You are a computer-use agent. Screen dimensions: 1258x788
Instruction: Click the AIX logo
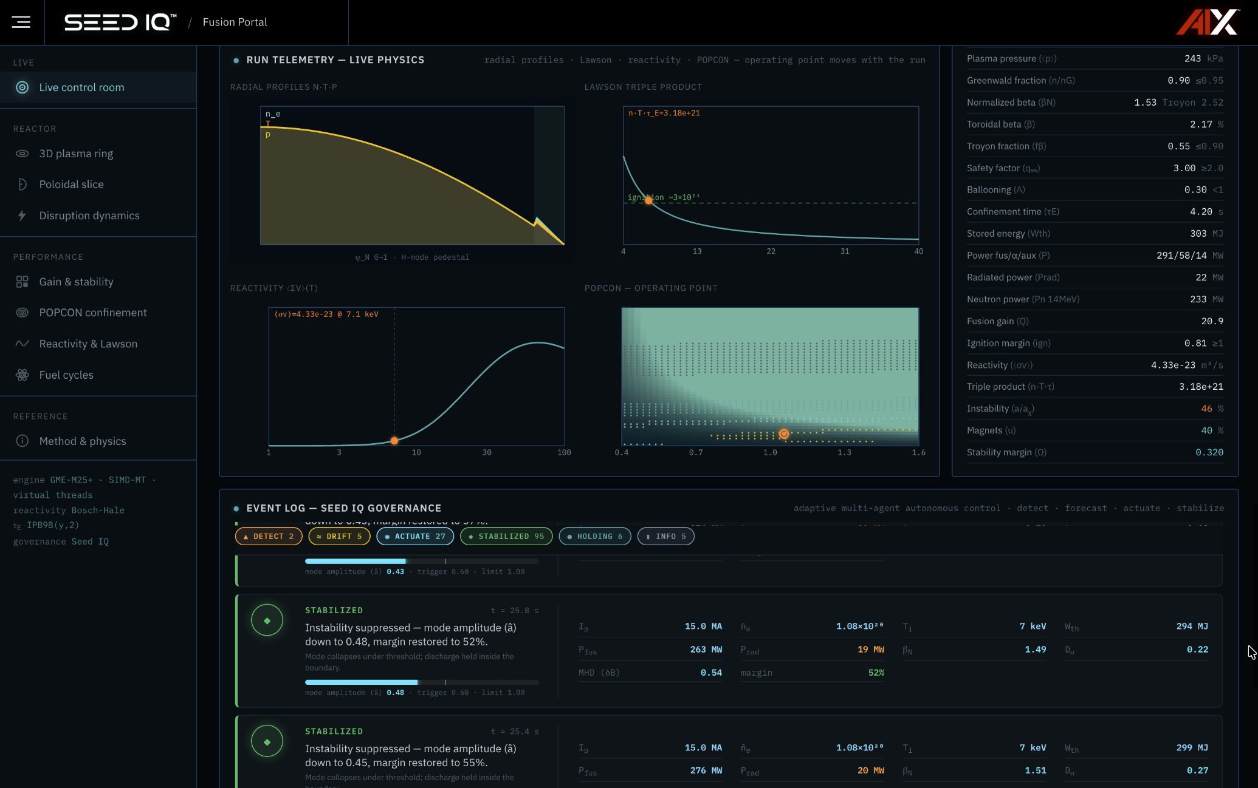(1208, 22)
